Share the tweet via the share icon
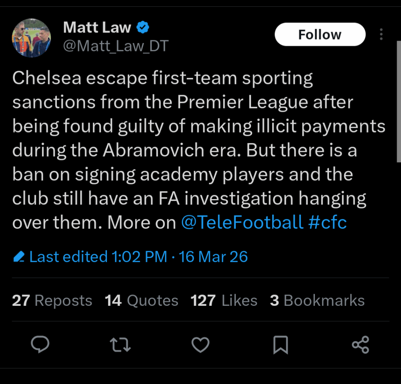 pos(360,345)
